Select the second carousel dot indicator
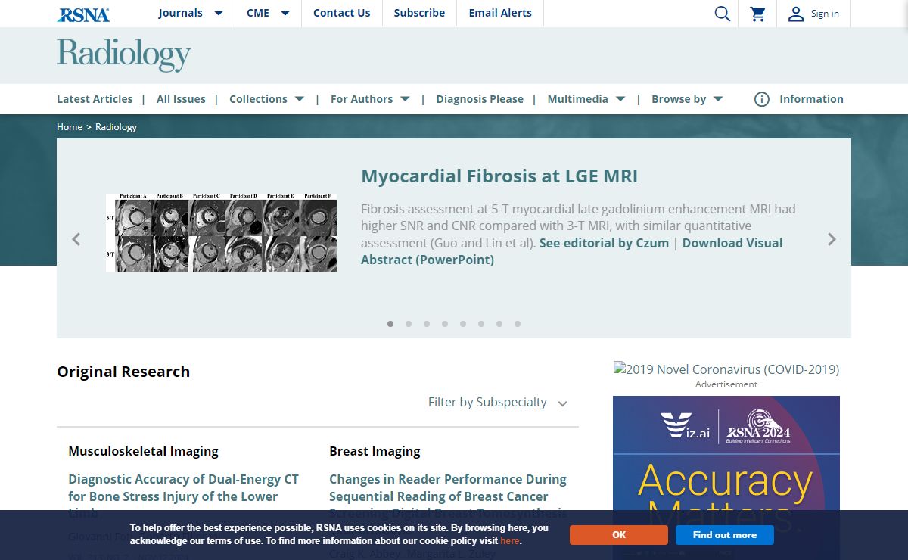The width and height of the screenshot is (908, 560). pyautogui.click(x=409, y=324)
